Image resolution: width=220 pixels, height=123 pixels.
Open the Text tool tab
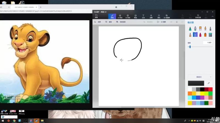pos(143,16)
